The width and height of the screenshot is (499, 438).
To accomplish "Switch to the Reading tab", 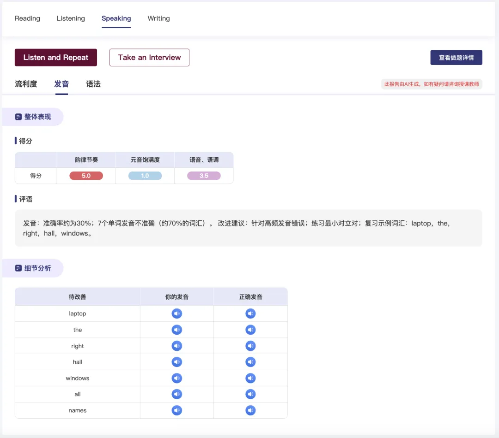I will (x=27, y=18).
